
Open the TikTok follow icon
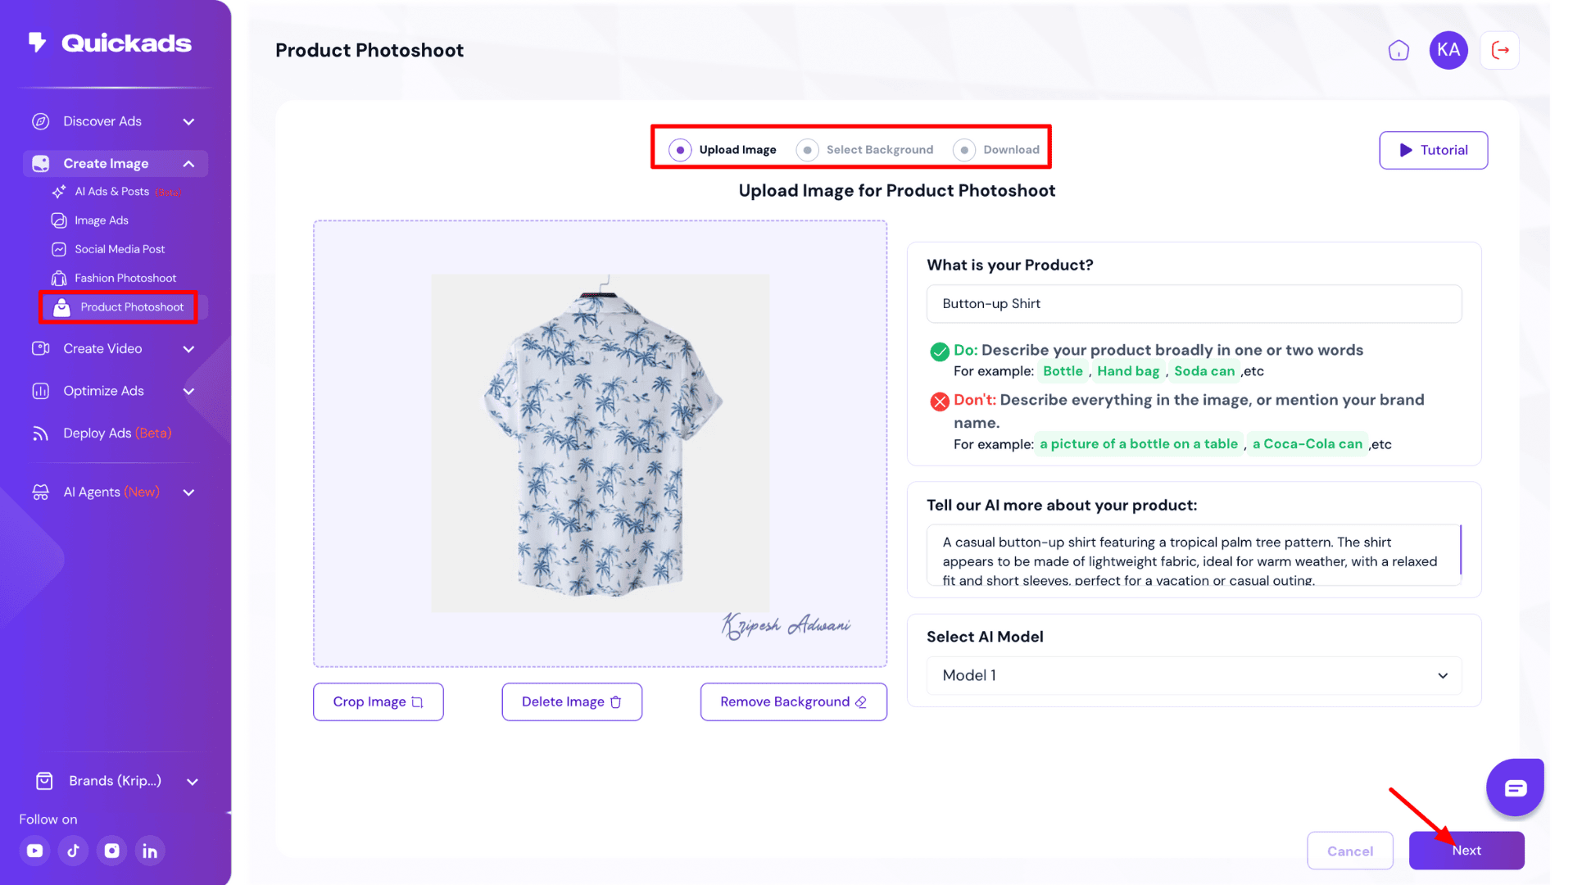tap(74, 851)
